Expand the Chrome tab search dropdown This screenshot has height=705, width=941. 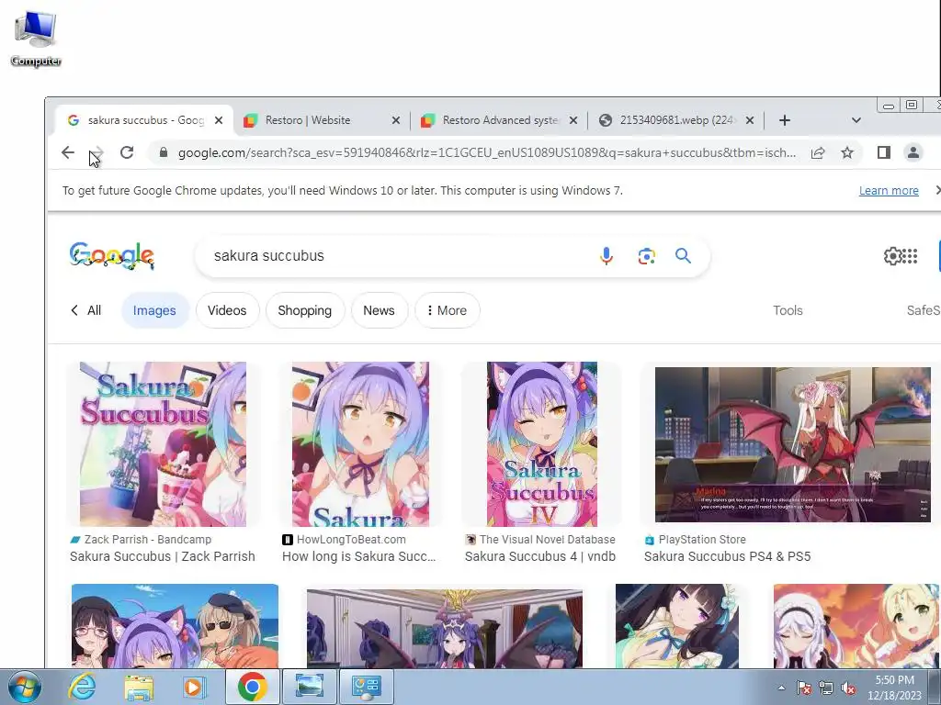pyautogui.click(x=856, y=120)
